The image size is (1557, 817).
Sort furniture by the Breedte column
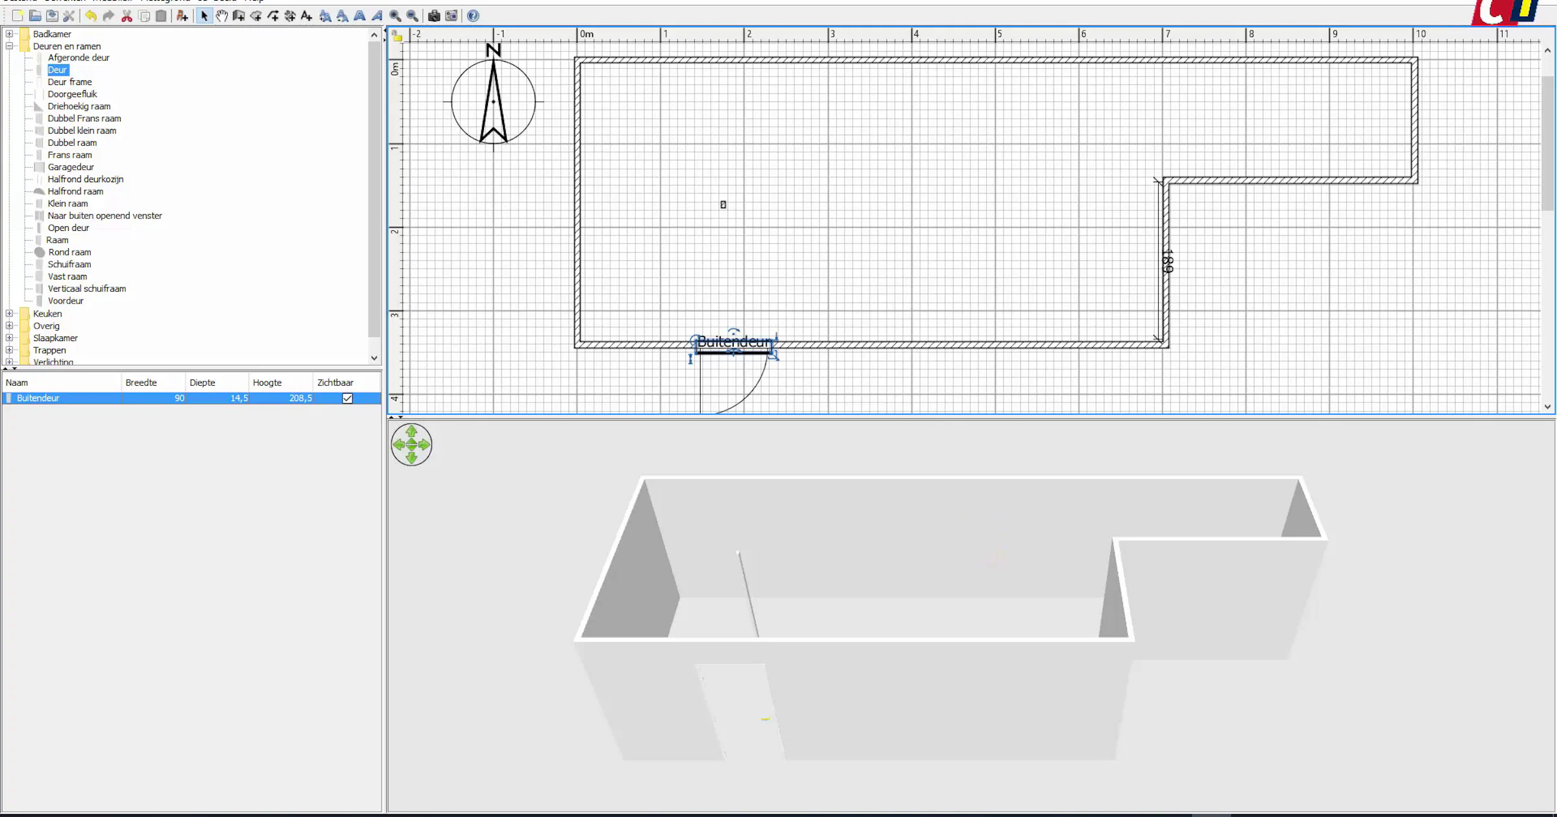tap(153, 383)
